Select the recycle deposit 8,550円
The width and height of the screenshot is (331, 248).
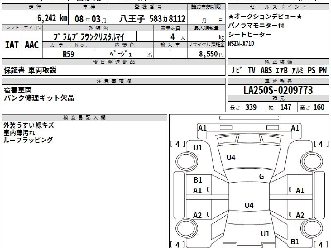point(211,54)
